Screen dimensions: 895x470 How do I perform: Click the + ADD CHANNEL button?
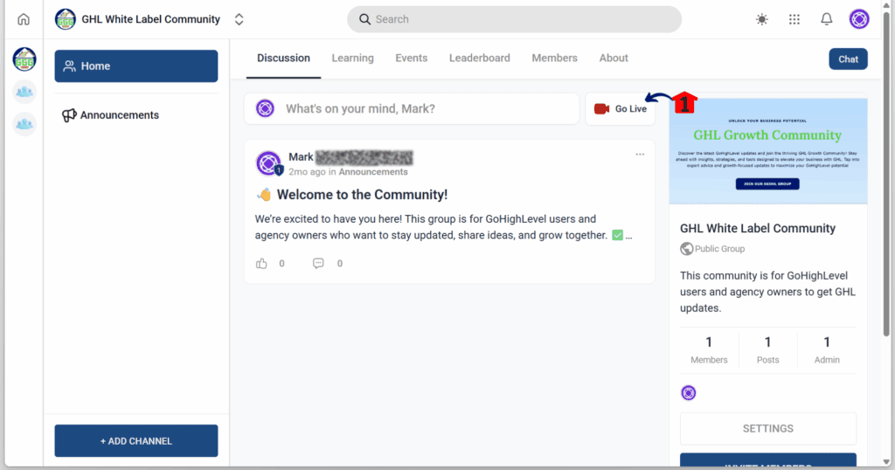(x=135, y=441)
